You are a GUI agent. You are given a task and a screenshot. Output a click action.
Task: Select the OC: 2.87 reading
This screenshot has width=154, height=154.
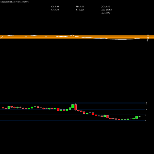pyautogui.click(x=105, y=7)
